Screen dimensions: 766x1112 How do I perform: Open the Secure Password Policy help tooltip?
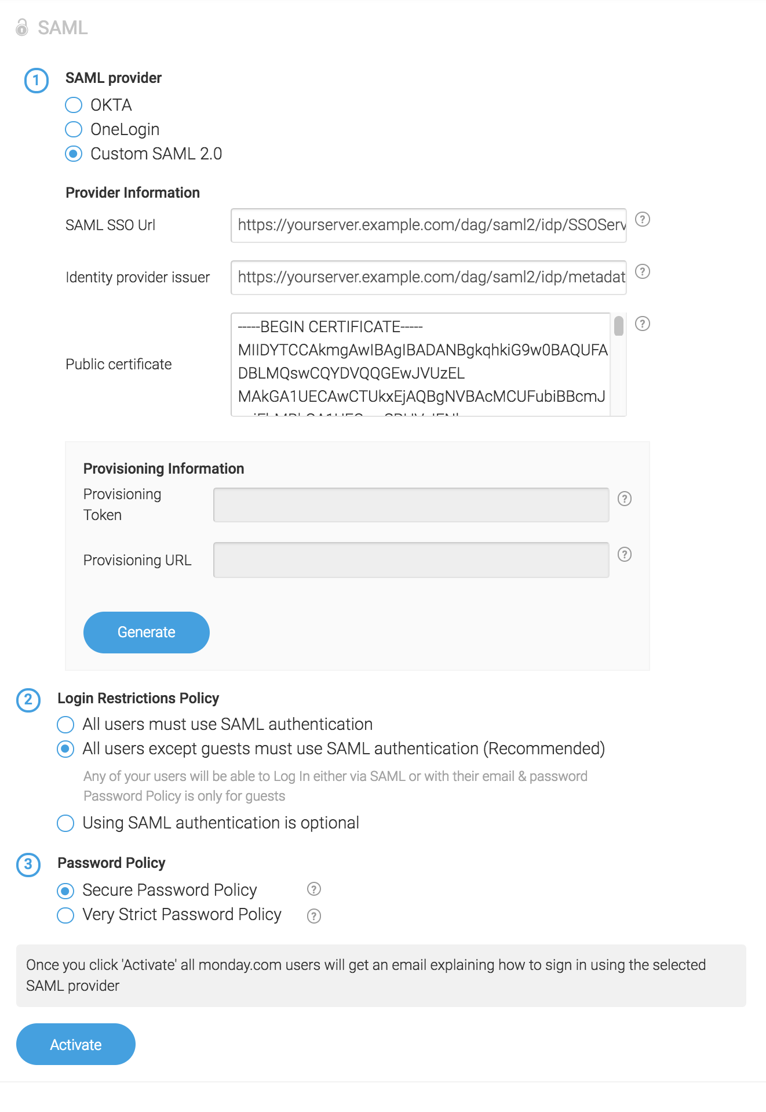point(313,889)
